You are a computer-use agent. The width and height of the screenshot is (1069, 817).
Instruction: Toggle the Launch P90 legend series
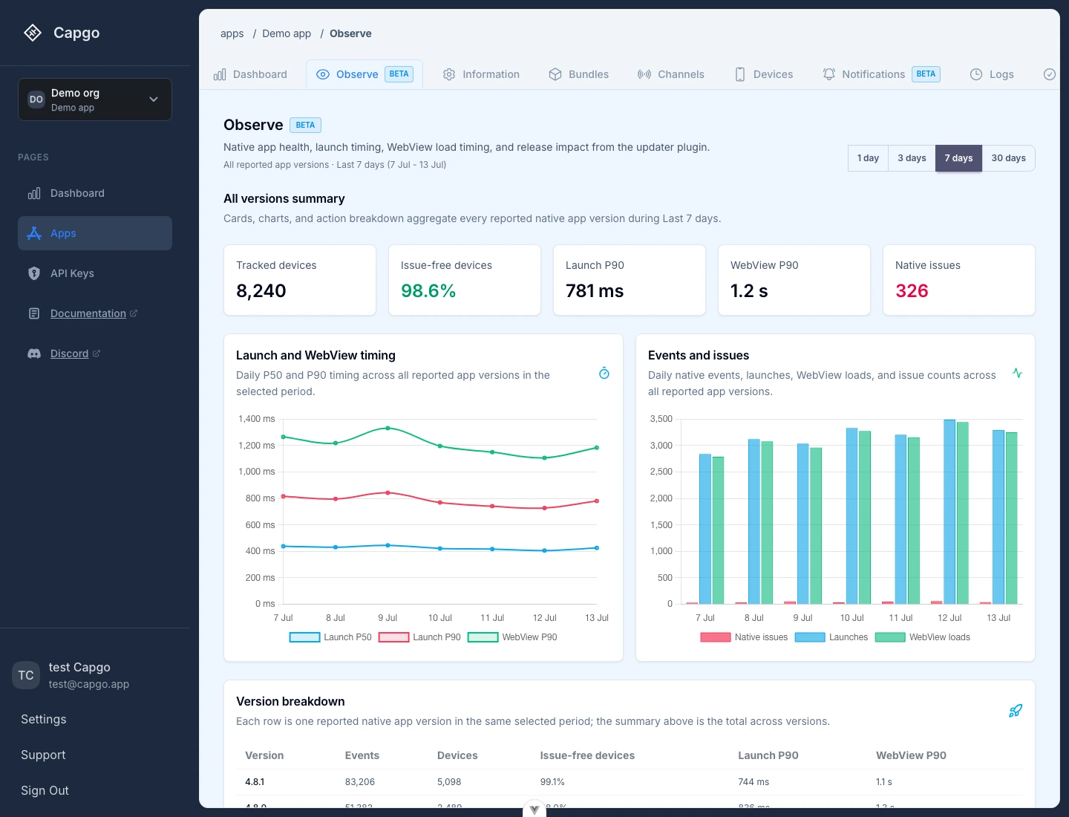pyautogui.click(x=419, y=637)
